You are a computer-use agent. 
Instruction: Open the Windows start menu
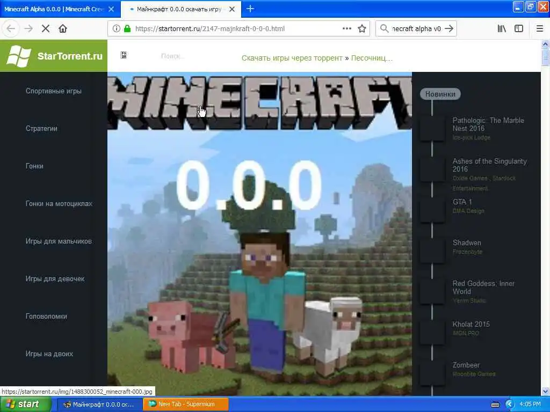pyautogui.click(x=25, y=404)
